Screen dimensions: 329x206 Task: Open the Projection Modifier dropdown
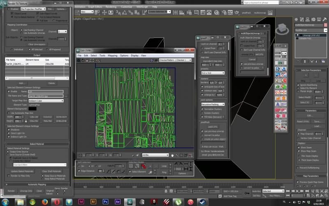point(33,9)
